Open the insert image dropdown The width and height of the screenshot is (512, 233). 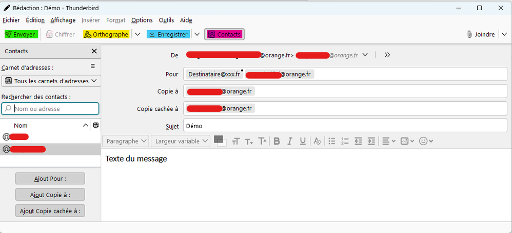pyautogui.click(x=407, y=141)
